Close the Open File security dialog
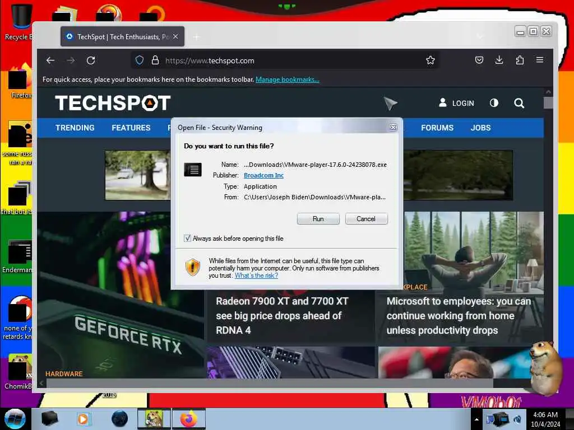This screenshot has height=430, width=574. [393, 127]
